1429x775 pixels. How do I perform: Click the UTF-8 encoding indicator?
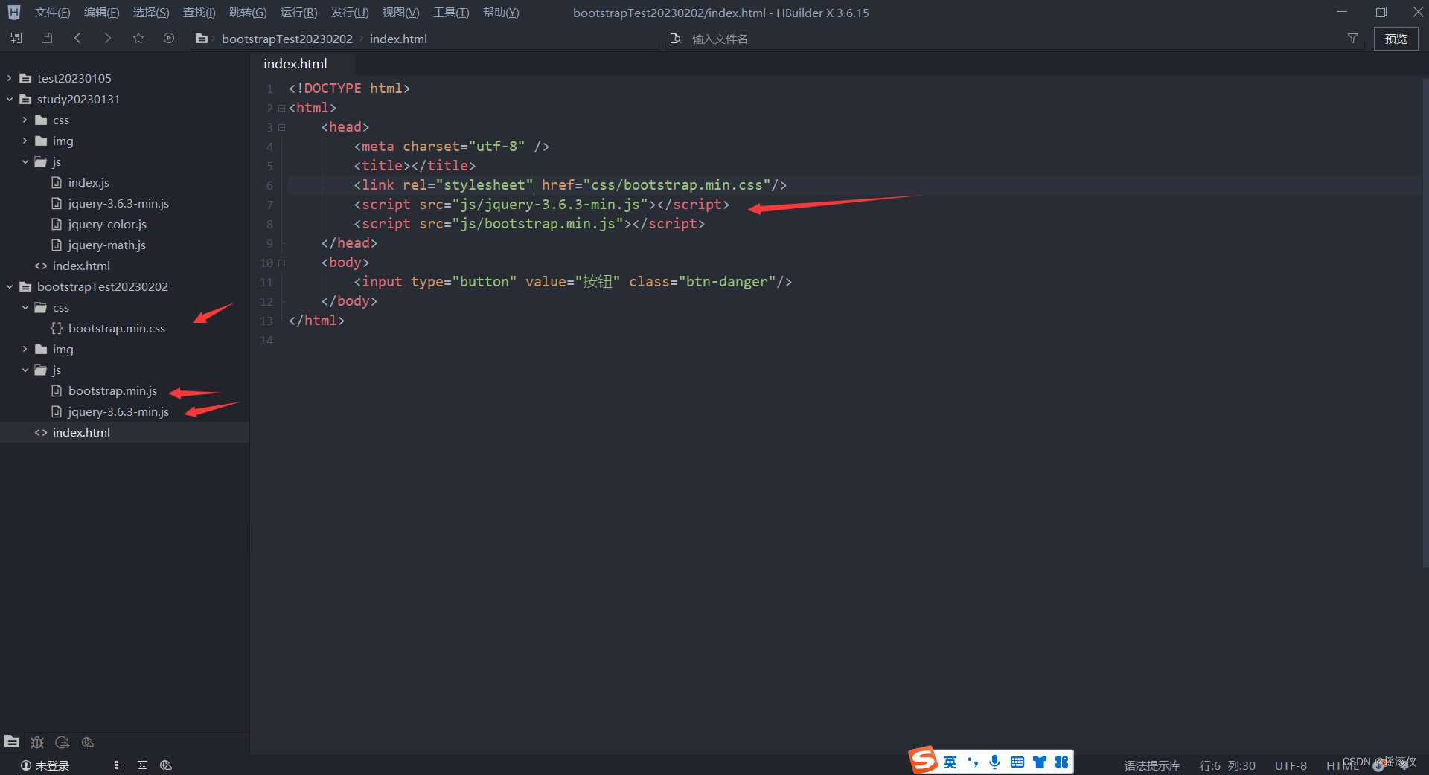1291,765
